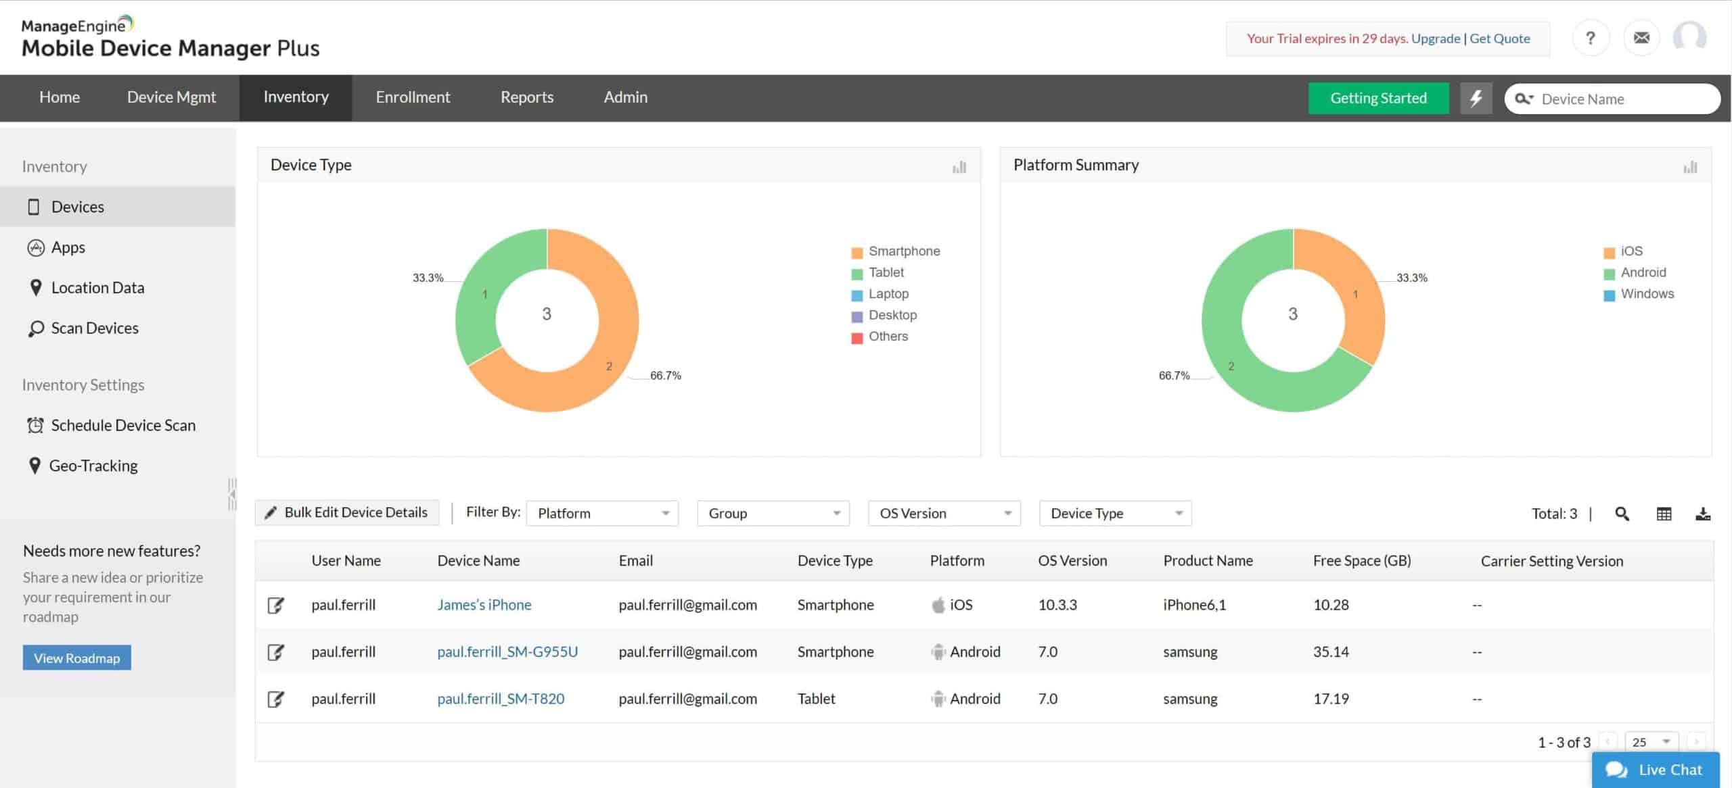Open the mail envelope icon
The width and height of the screenshot is (1732, 788).
pyautogui.click(x=1641, y=38)
